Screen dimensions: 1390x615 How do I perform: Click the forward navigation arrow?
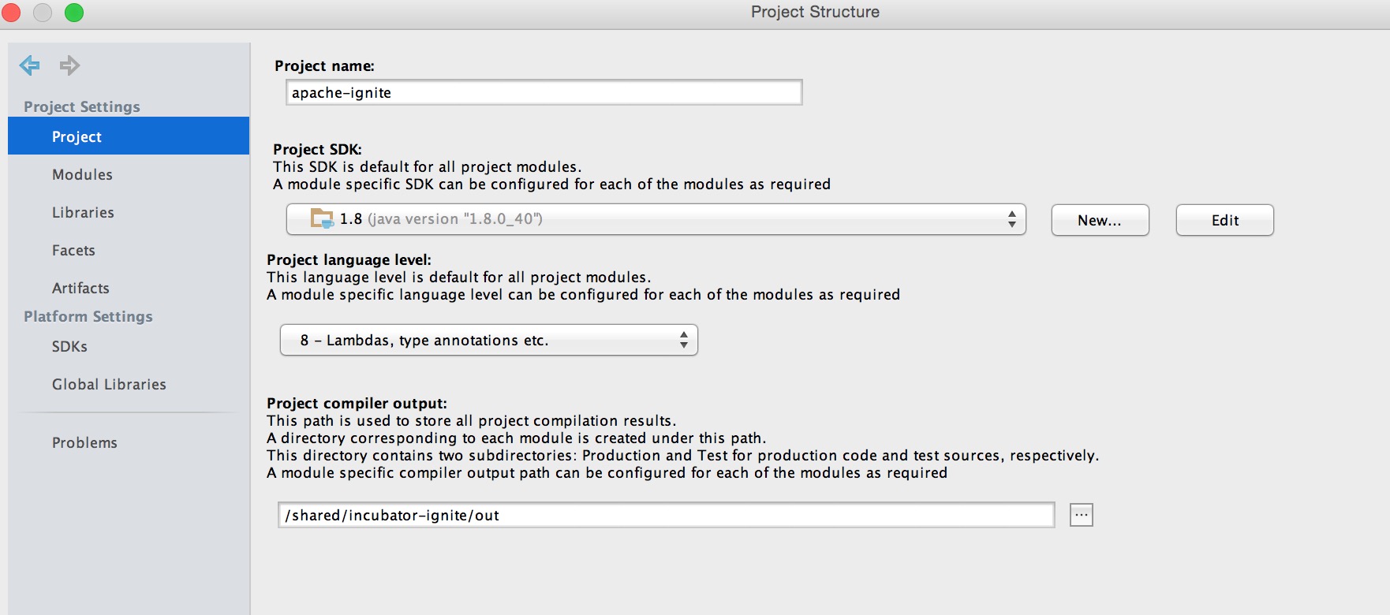pos(70,65)
